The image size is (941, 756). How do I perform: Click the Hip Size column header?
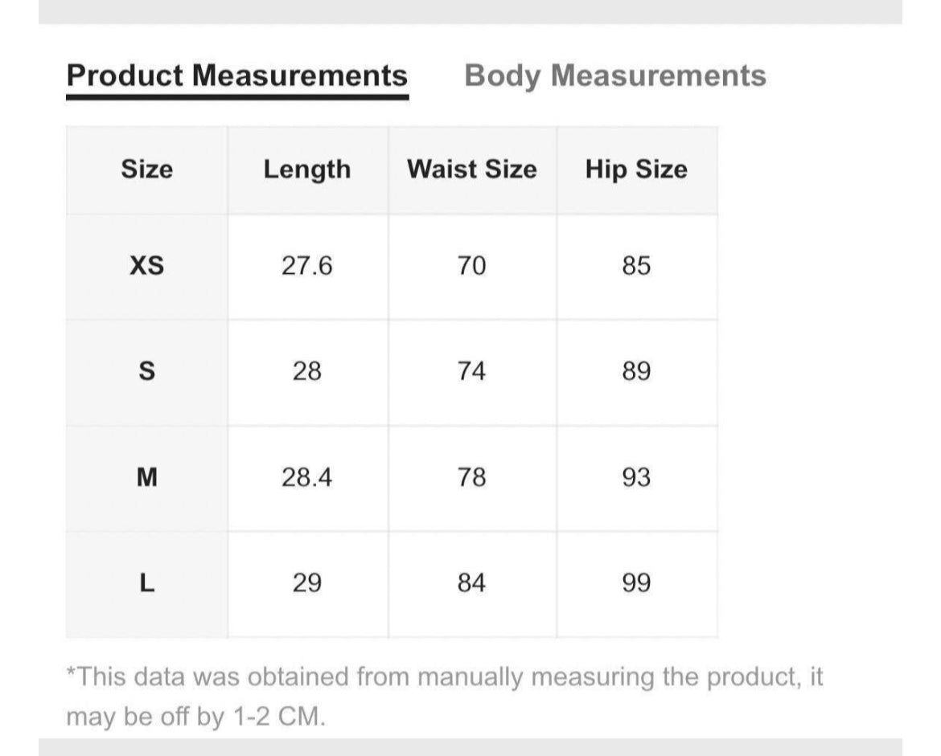tap(636, 170)
